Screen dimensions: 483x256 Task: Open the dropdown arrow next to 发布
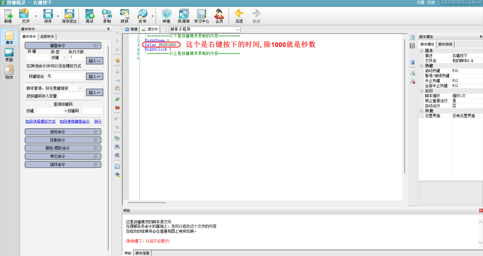[152, 16]
